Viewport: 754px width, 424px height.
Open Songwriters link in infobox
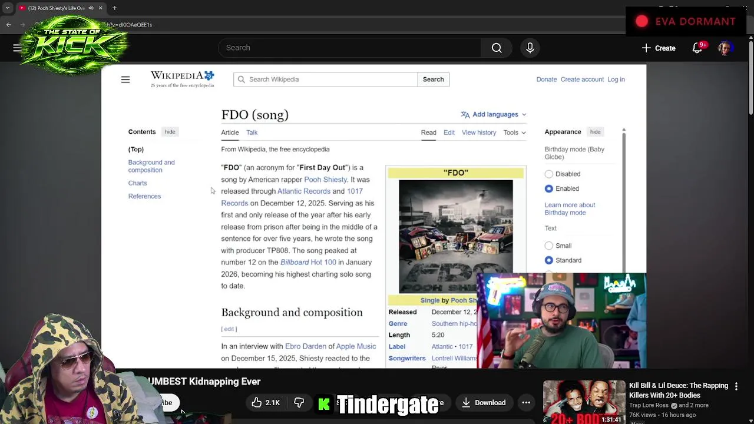[406, 358]
